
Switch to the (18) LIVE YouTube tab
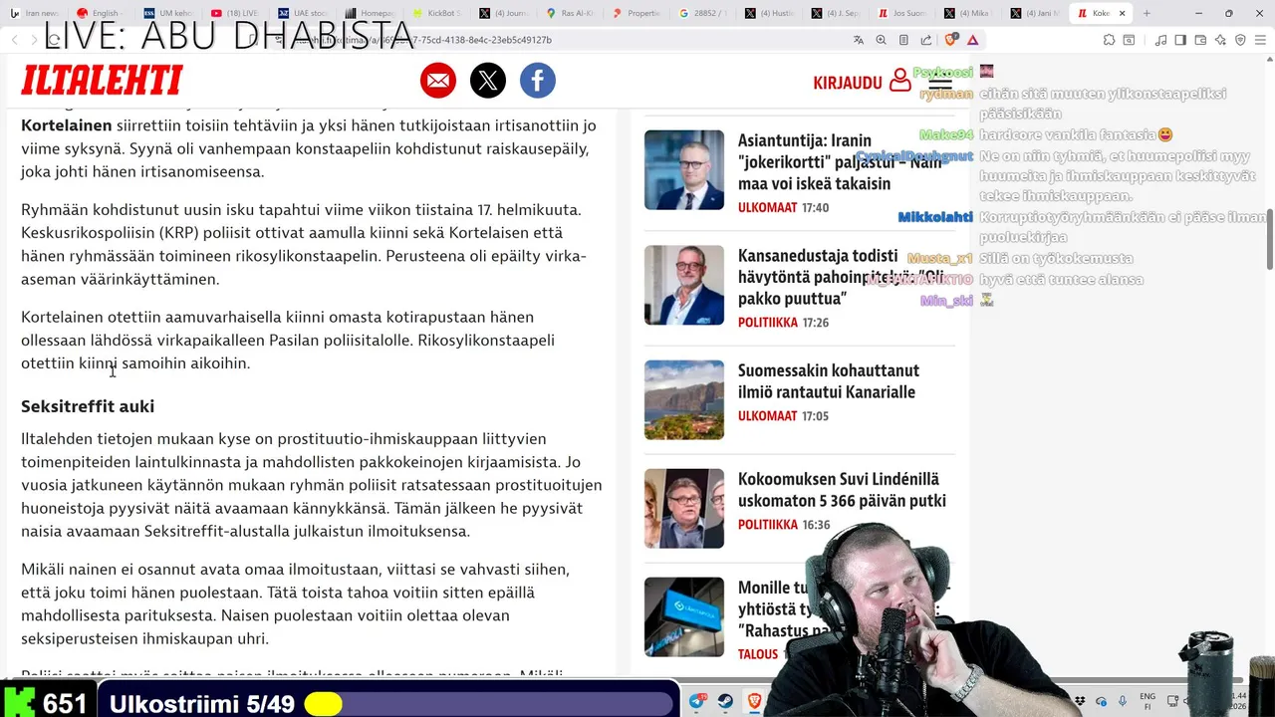(235, 13)
